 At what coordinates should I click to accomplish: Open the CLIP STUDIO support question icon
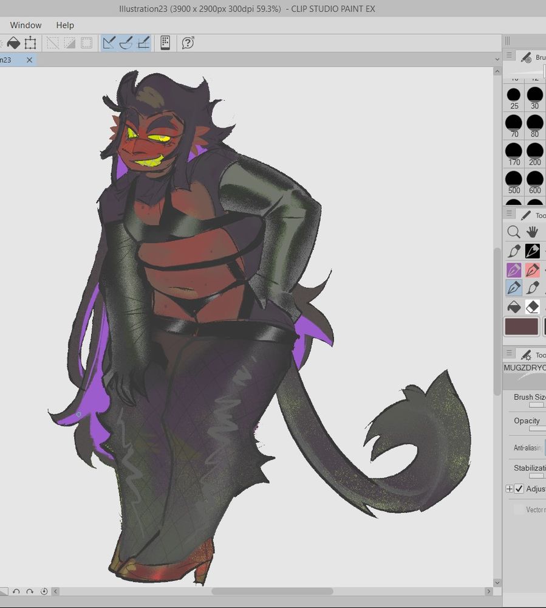(188, 43)
